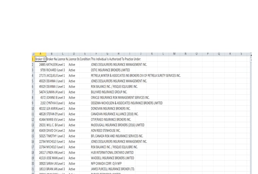Click the DONOVAN INSURANCE BROKERS INC. cell

(x=110, y=108)
